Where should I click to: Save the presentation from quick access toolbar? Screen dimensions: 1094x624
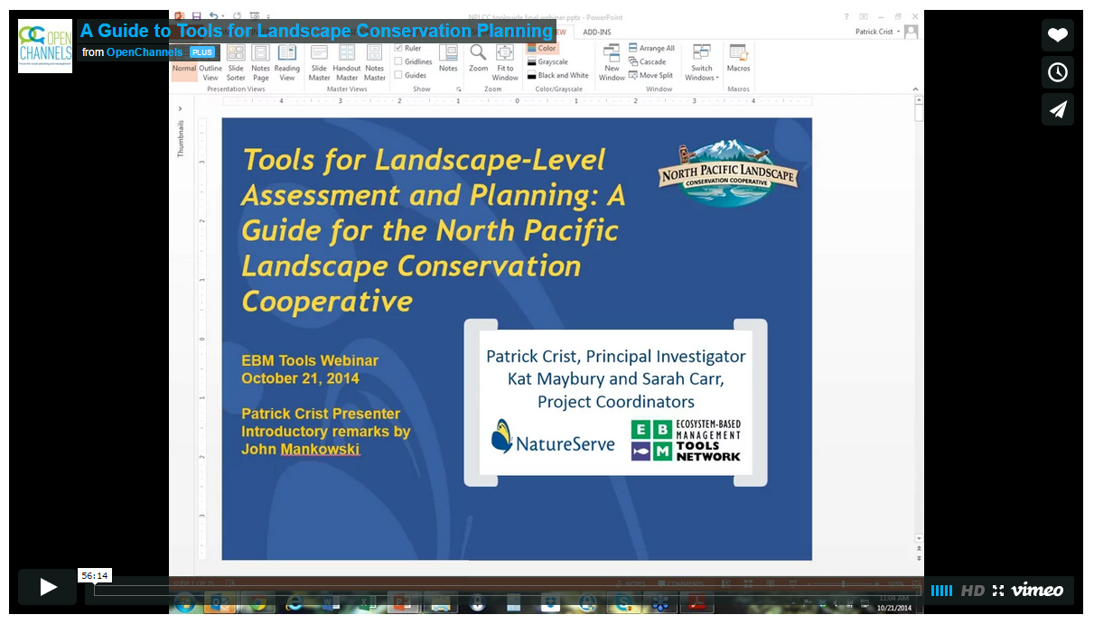(196, 16)
